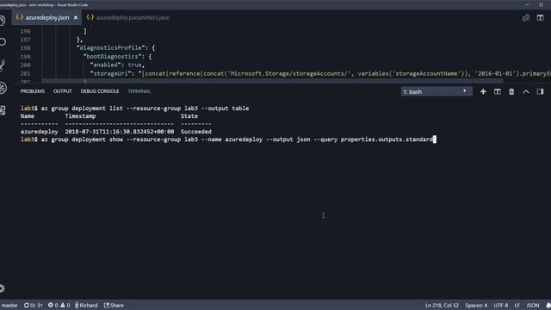The width and height of the screenshot is (551, 310).
Task: Click the master branch in status bar
Action: [x=9, y=306]
